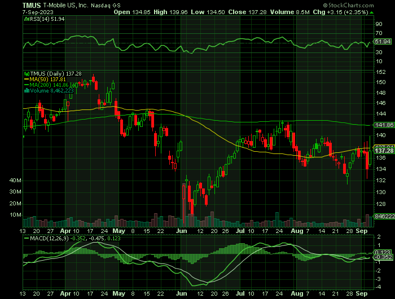The image size is (395, 299).
Task: Click the TMUS ticker symbol in the title
Action: pos(32,5)
